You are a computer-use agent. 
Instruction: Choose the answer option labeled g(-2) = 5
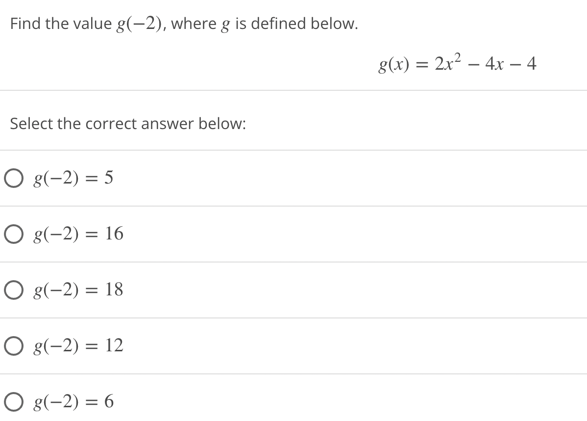[x=73, y=179]
